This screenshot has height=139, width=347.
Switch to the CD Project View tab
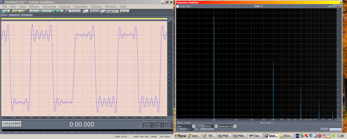click(27, 15)
